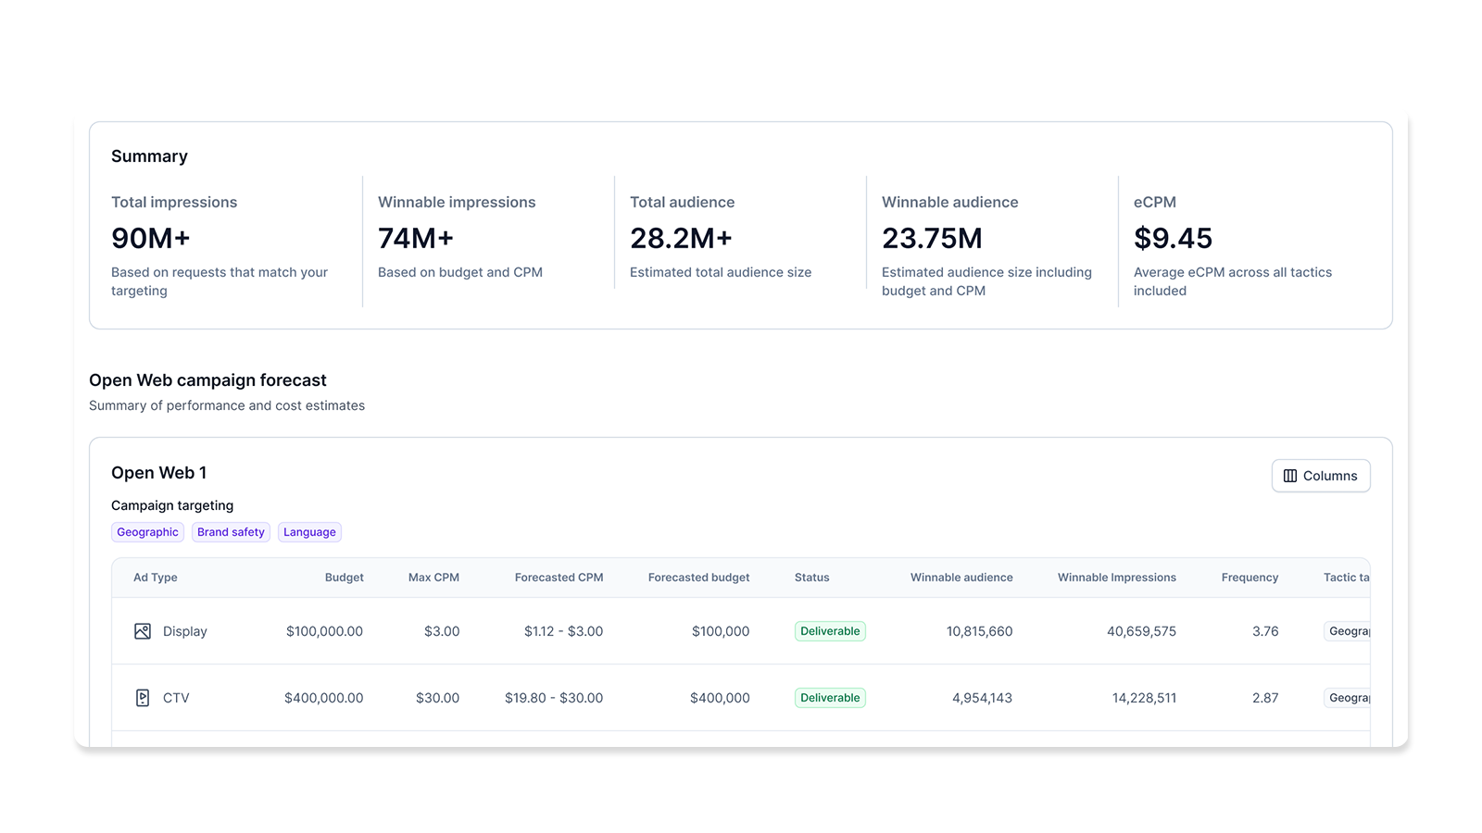Sort by the Forecasted CPM column header
The width and height of the screenshot is (1482, 833).
point(559,577)
